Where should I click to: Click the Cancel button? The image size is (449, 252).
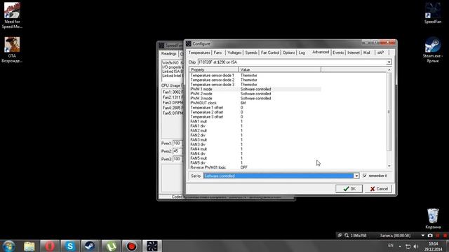(x=378, y=188)
